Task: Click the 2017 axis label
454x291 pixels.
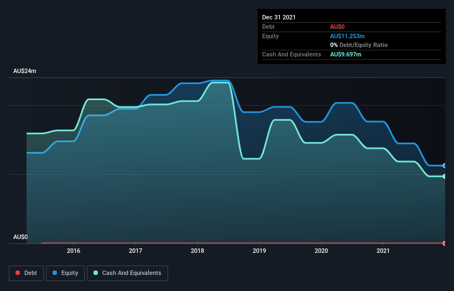Action: coord(135,251)
